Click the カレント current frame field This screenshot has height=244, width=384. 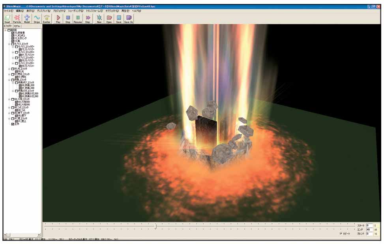point(369,234)
